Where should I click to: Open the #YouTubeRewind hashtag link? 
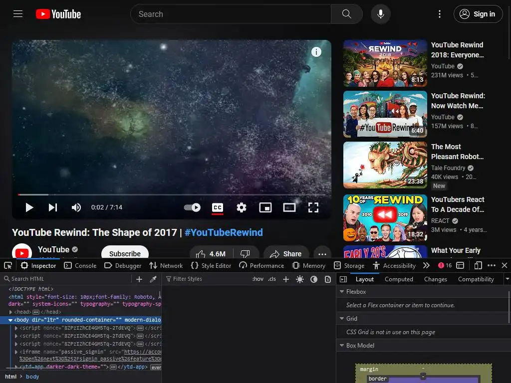point(224,232)
